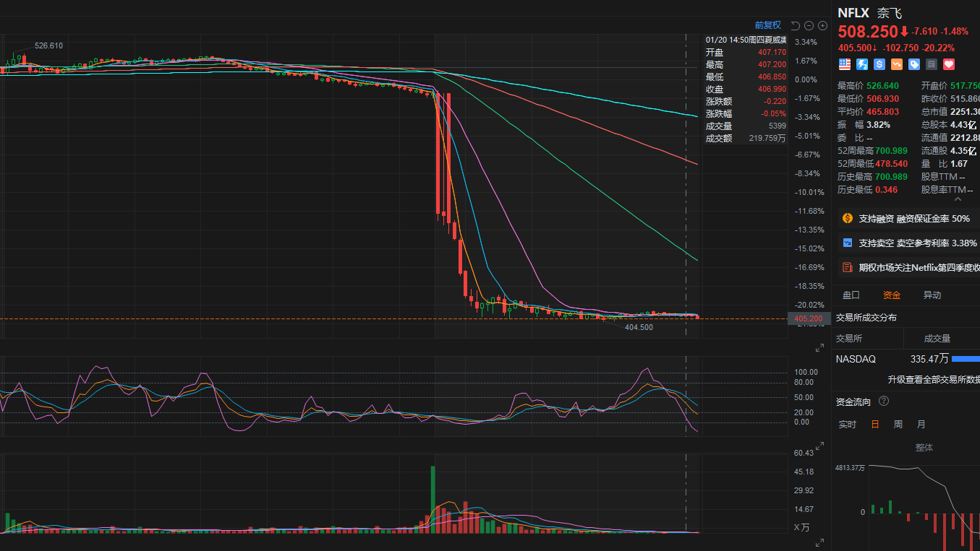980x551 pixels.
Task: Open 支持融资 margin rate 50% notice
Action: click(909, 218)
